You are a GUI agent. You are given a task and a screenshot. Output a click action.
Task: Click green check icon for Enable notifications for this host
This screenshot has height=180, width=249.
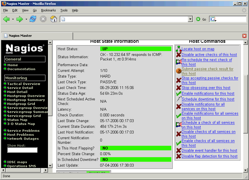pyautogui.click(x=179, y=93)
